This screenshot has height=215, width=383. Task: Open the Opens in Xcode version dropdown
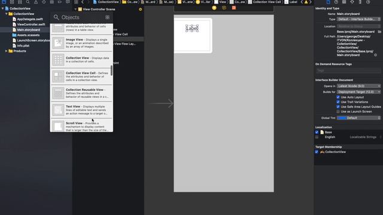[x=358, y=86]
